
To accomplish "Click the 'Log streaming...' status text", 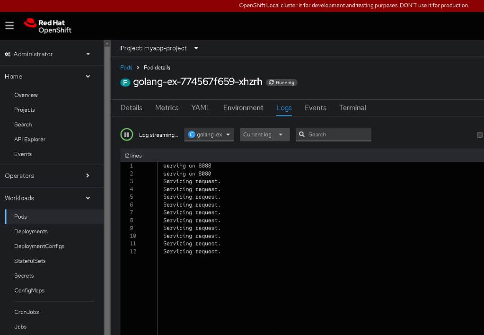I will [x=158, y=135].
